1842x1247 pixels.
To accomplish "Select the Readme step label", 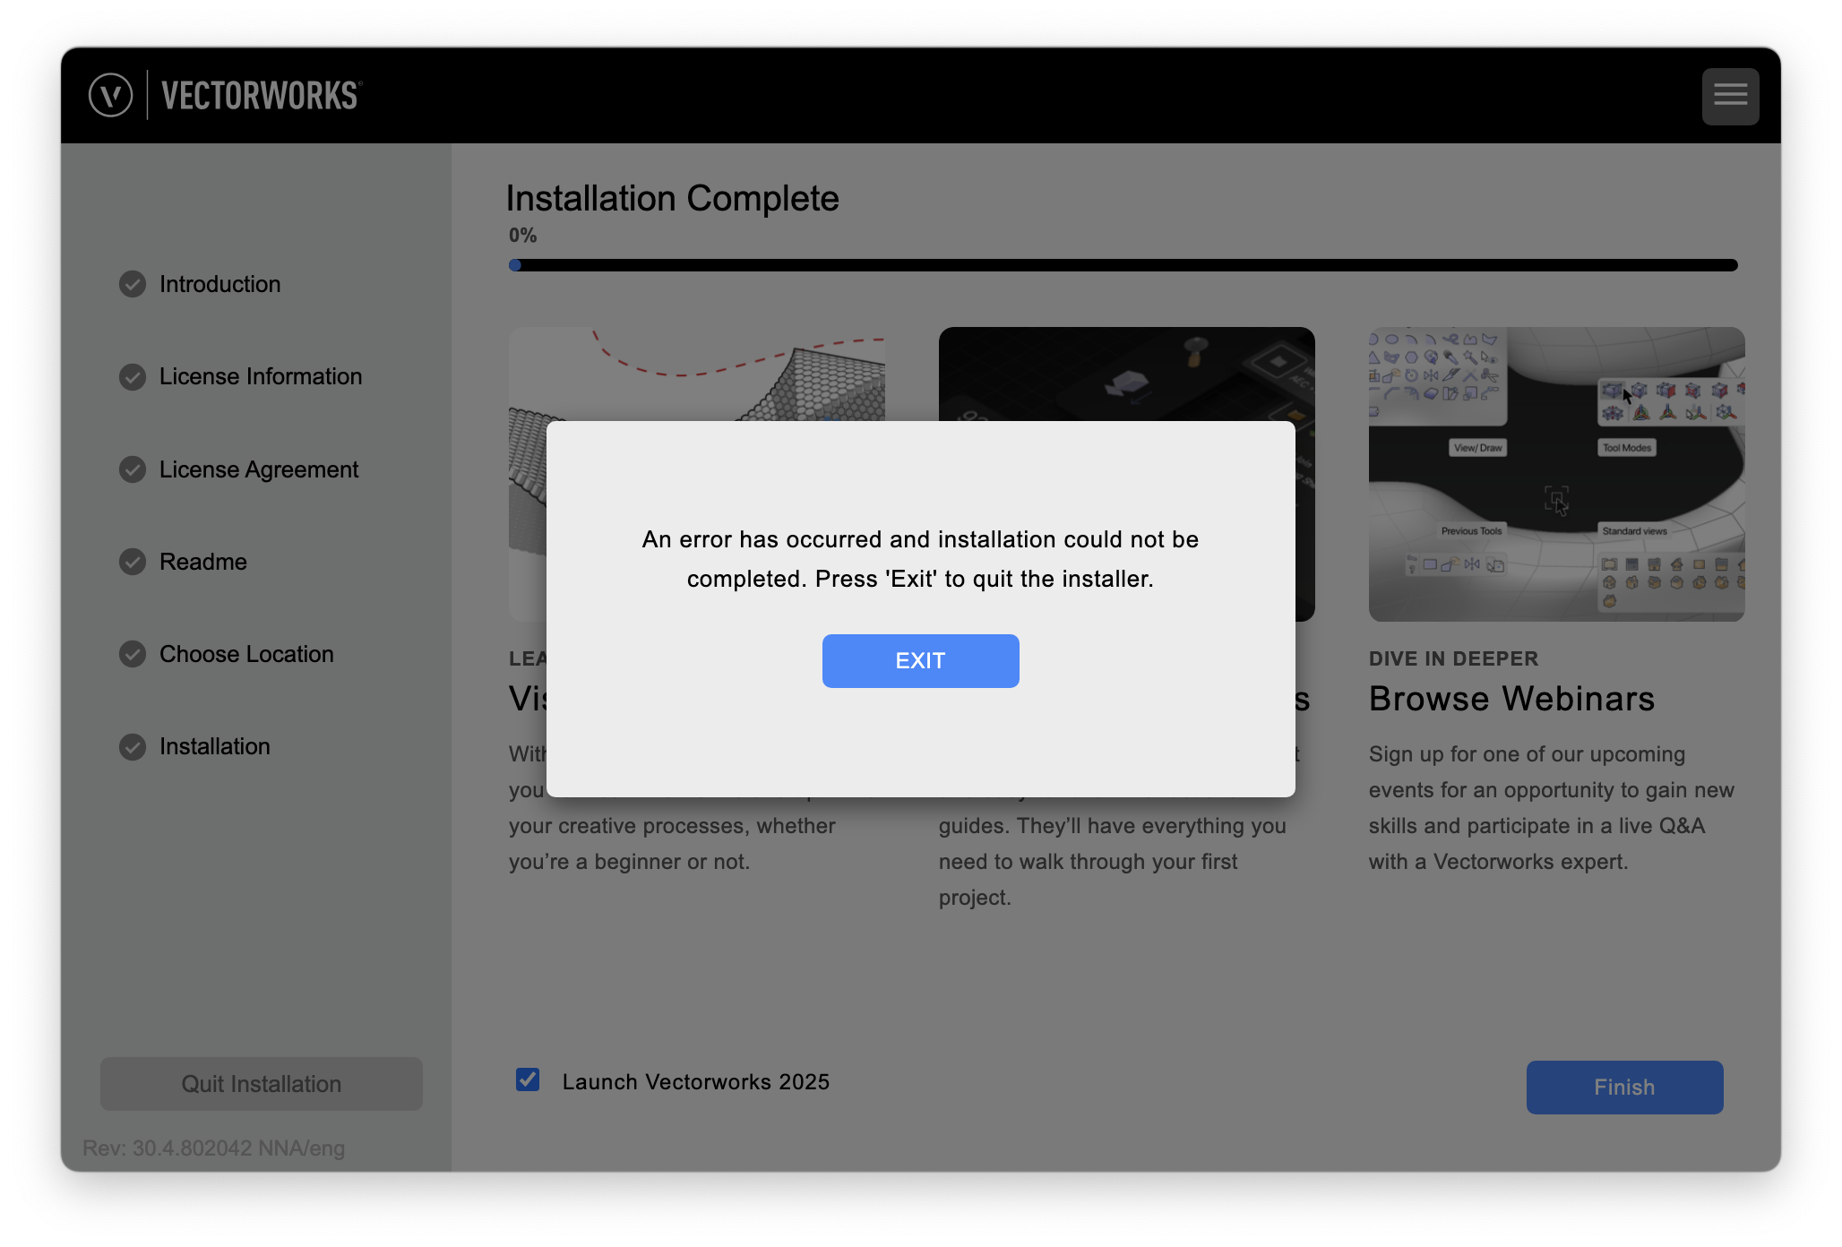I will click(203, 562).
